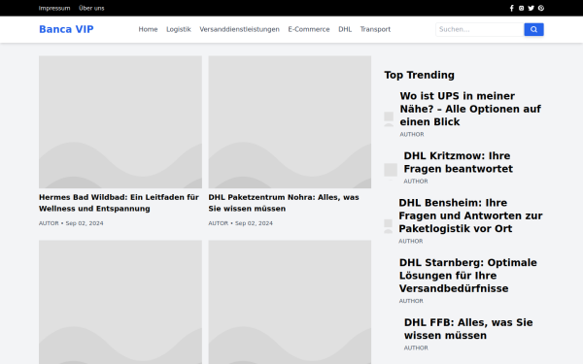
Task: Click the circular social icon beside Twitter
Action: (x=541, y=8)
